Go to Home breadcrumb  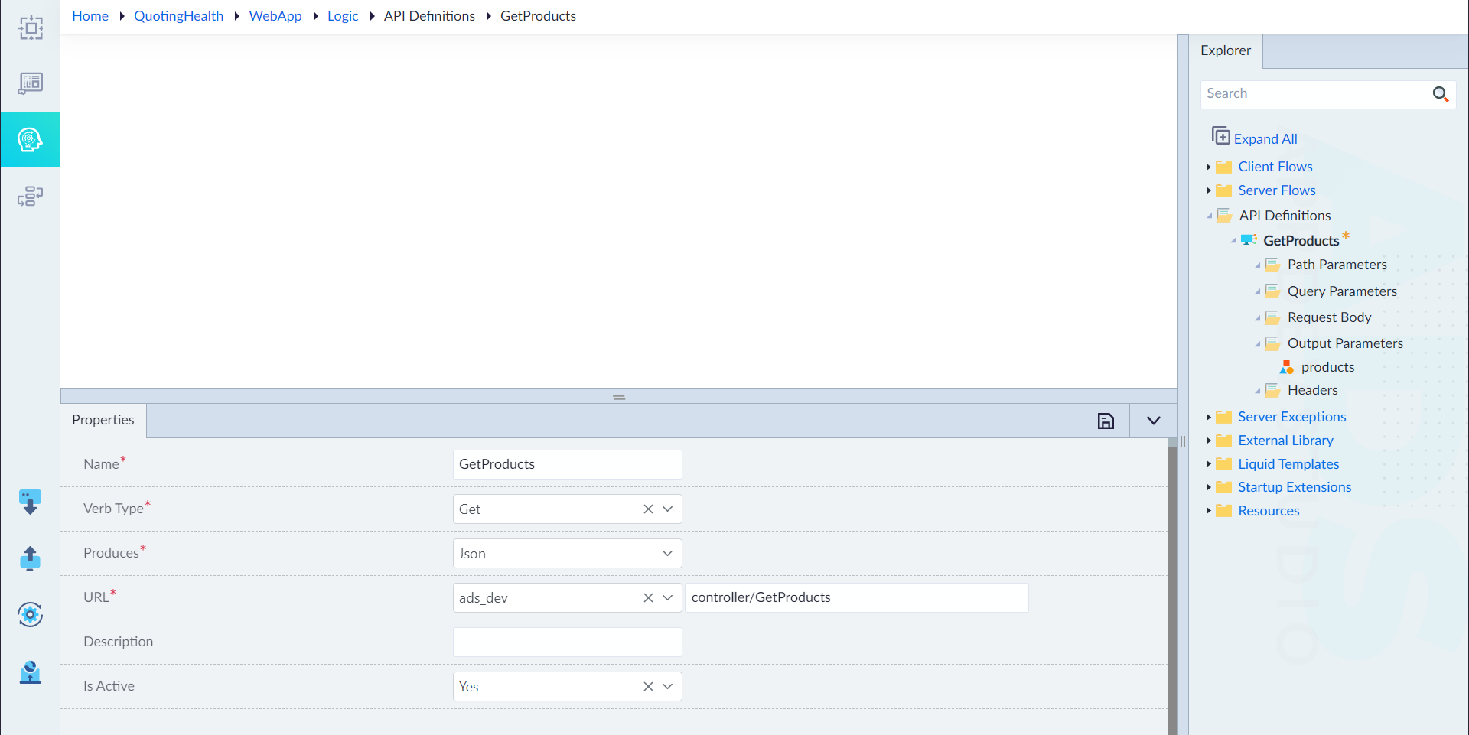point(90,16)
